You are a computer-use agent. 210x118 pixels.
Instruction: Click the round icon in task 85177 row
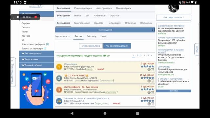coord(149,81)
